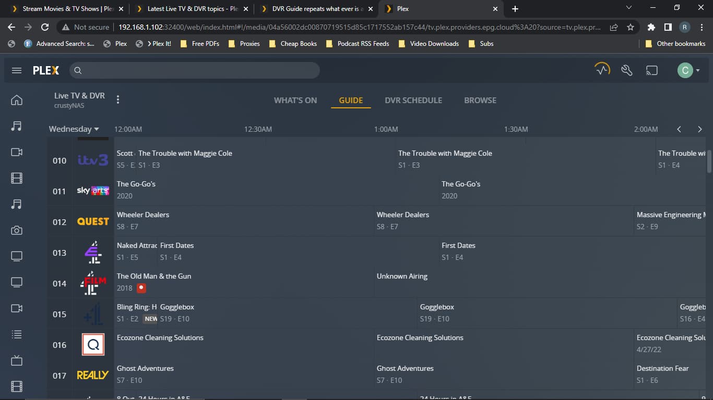
Task: Open the Bling Ring listing
Action: (136, 314)
